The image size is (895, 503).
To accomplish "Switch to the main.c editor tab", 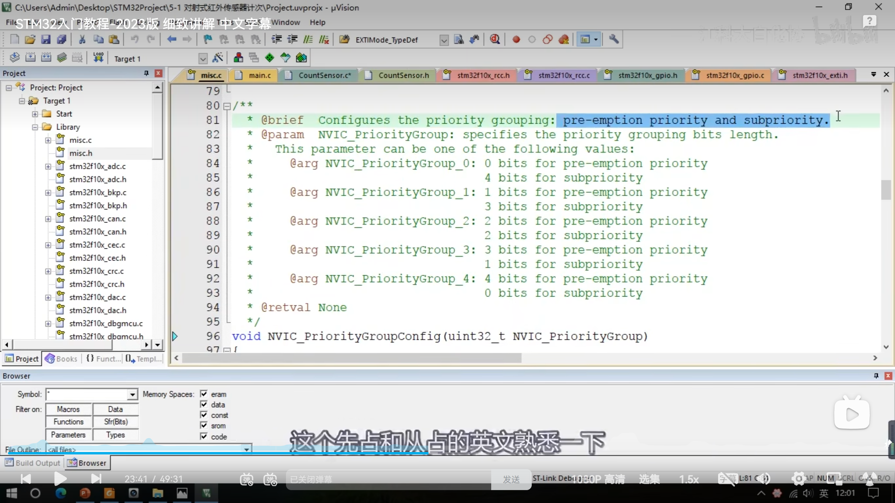I will pyautogui.click(x=259, y=75).
